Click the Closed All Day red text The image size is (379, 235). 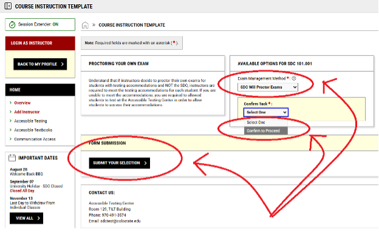pyautogui.click(x=22, y=191)
